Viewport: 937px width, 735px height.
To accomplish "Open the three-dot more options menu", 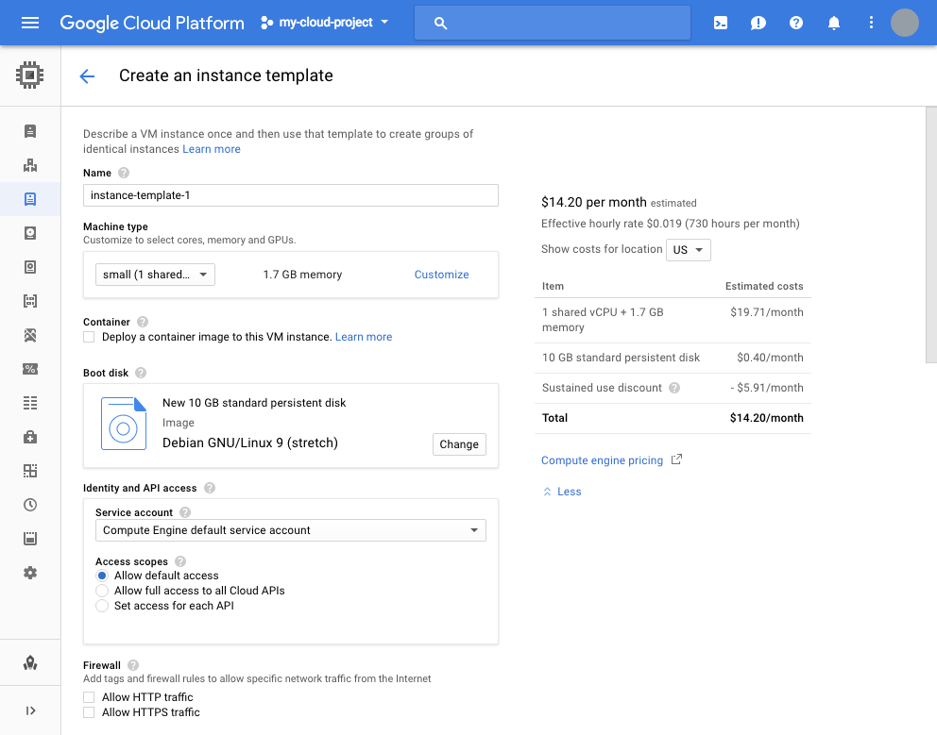I will point(871,23).
